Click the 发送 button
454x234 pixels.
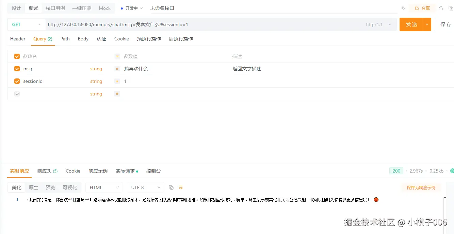click(411, 24)
